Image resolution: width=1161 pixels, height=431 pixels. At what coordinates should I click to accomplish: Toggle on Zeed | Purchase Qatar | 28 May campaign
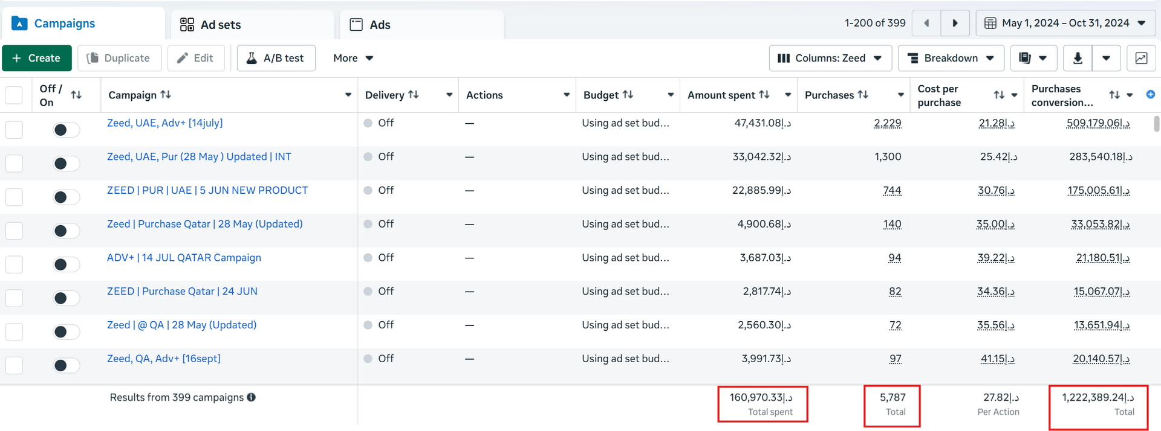[65, 231]
